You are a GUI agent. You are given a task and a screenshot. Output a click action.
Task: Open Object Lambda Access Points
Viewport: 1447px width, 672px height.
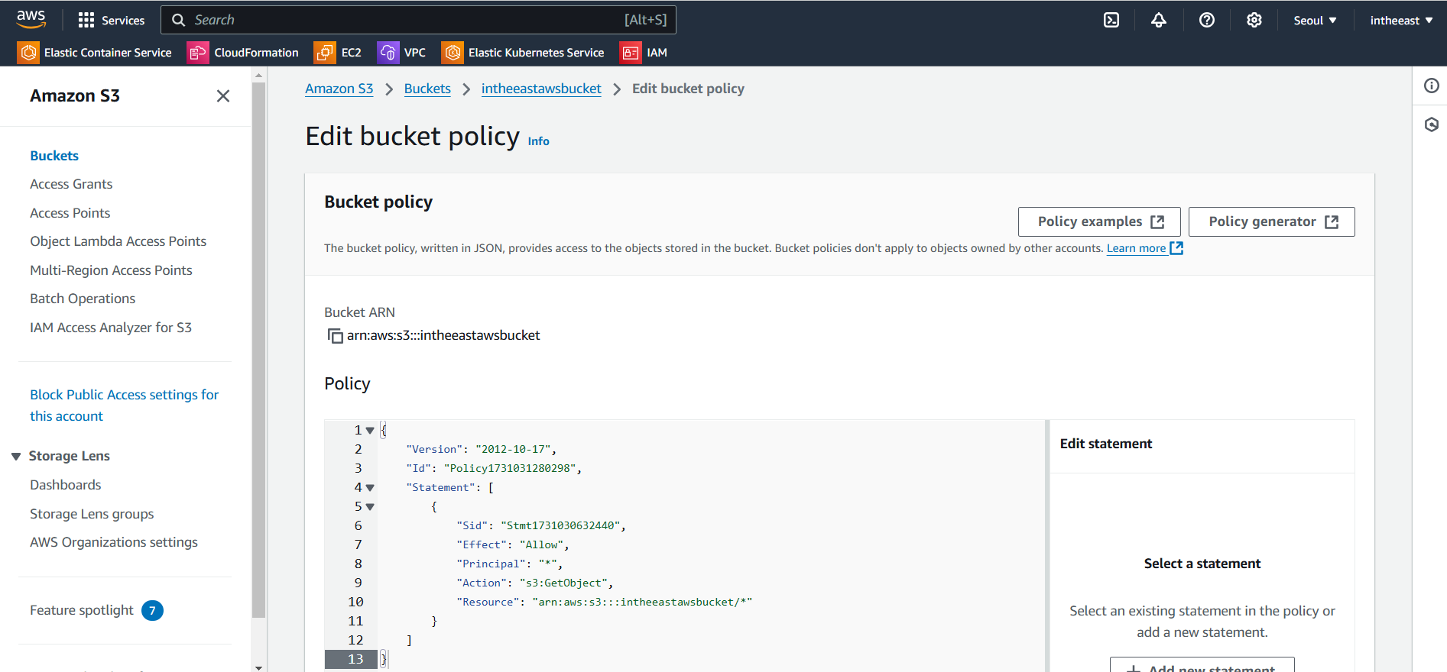118,241
